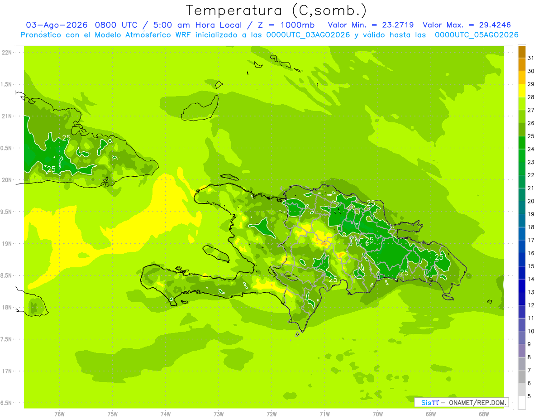Click the '22N' latitude axis label
Screen dimensions: 543x420
pyautogui.click(x=7, y=53)
